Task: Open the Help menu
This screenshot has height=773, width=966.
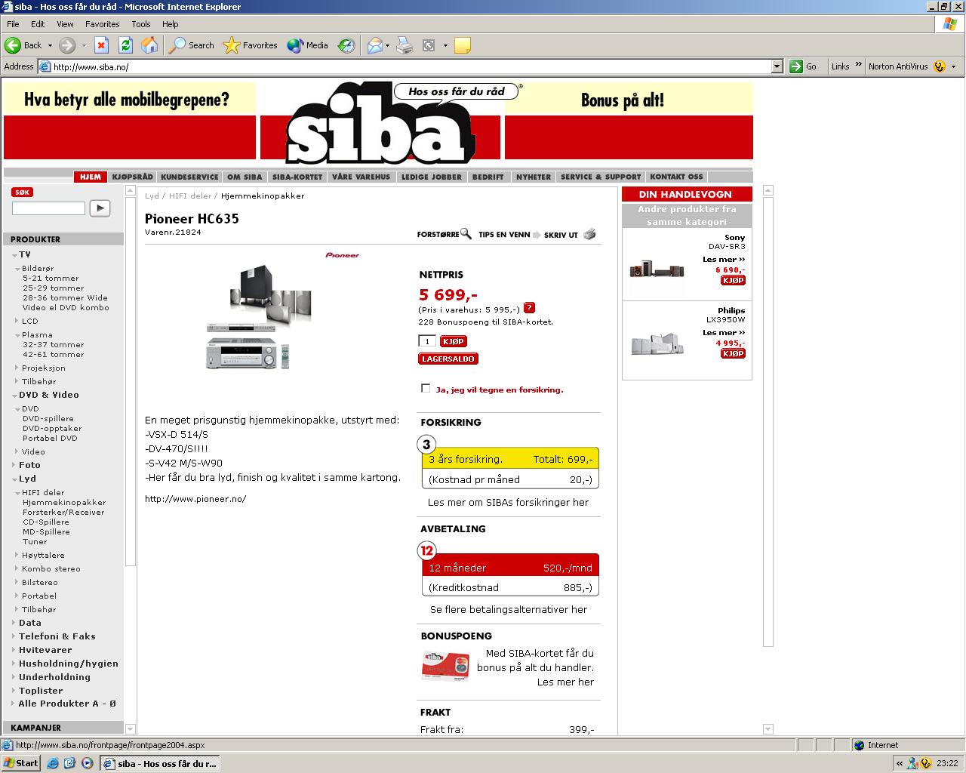Action: [x=170, y=24]
